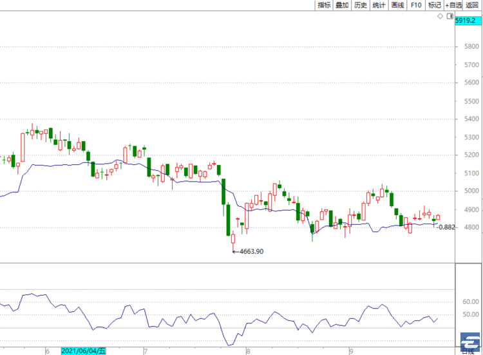The height and width of the screenshot is (355, 483).
Task: Click the 叠加 overlay button
Action: point(342,5)
